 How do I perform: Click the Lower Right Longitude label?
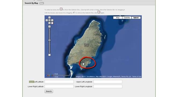84,86
